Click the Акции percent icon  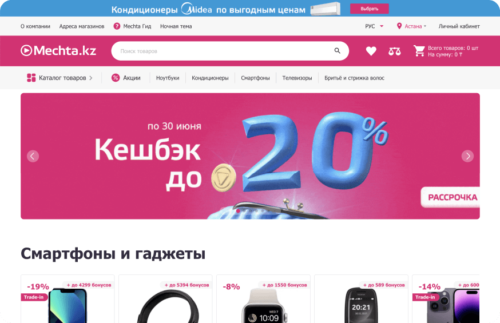pyautogui.click(x=116, y=78)
